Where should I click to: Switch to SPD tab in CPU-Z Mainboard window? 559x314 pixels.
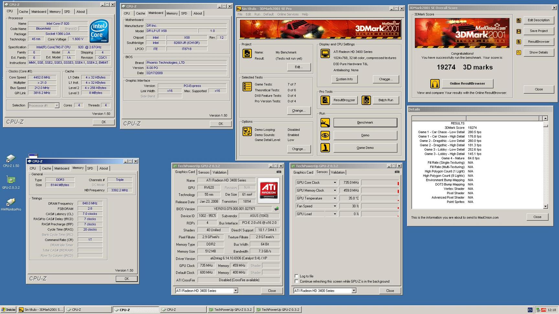pyautogui.click(x=184, y=14)
